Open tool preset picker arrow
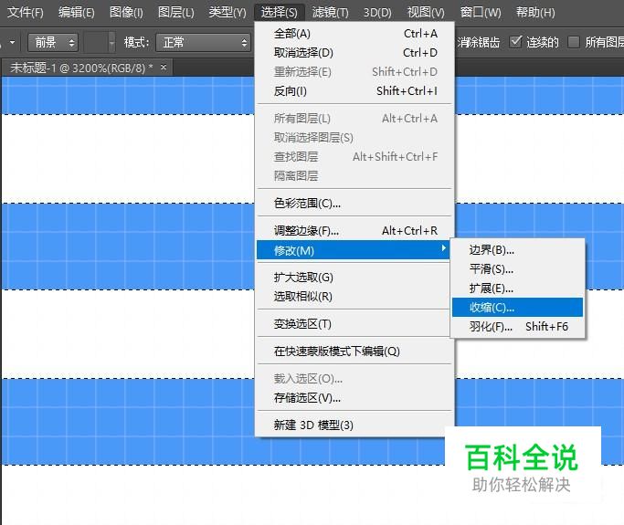The image size is (624, 525). coord(13,42)
